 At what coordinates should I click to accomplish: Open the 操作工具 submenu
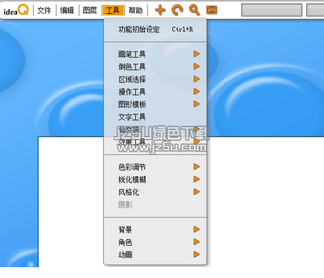pyautogui.click(x=132, y=92)
